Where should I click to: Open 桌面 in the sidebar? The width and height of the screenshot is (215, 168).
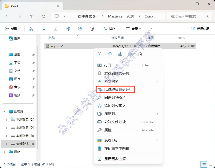[14, 55]
